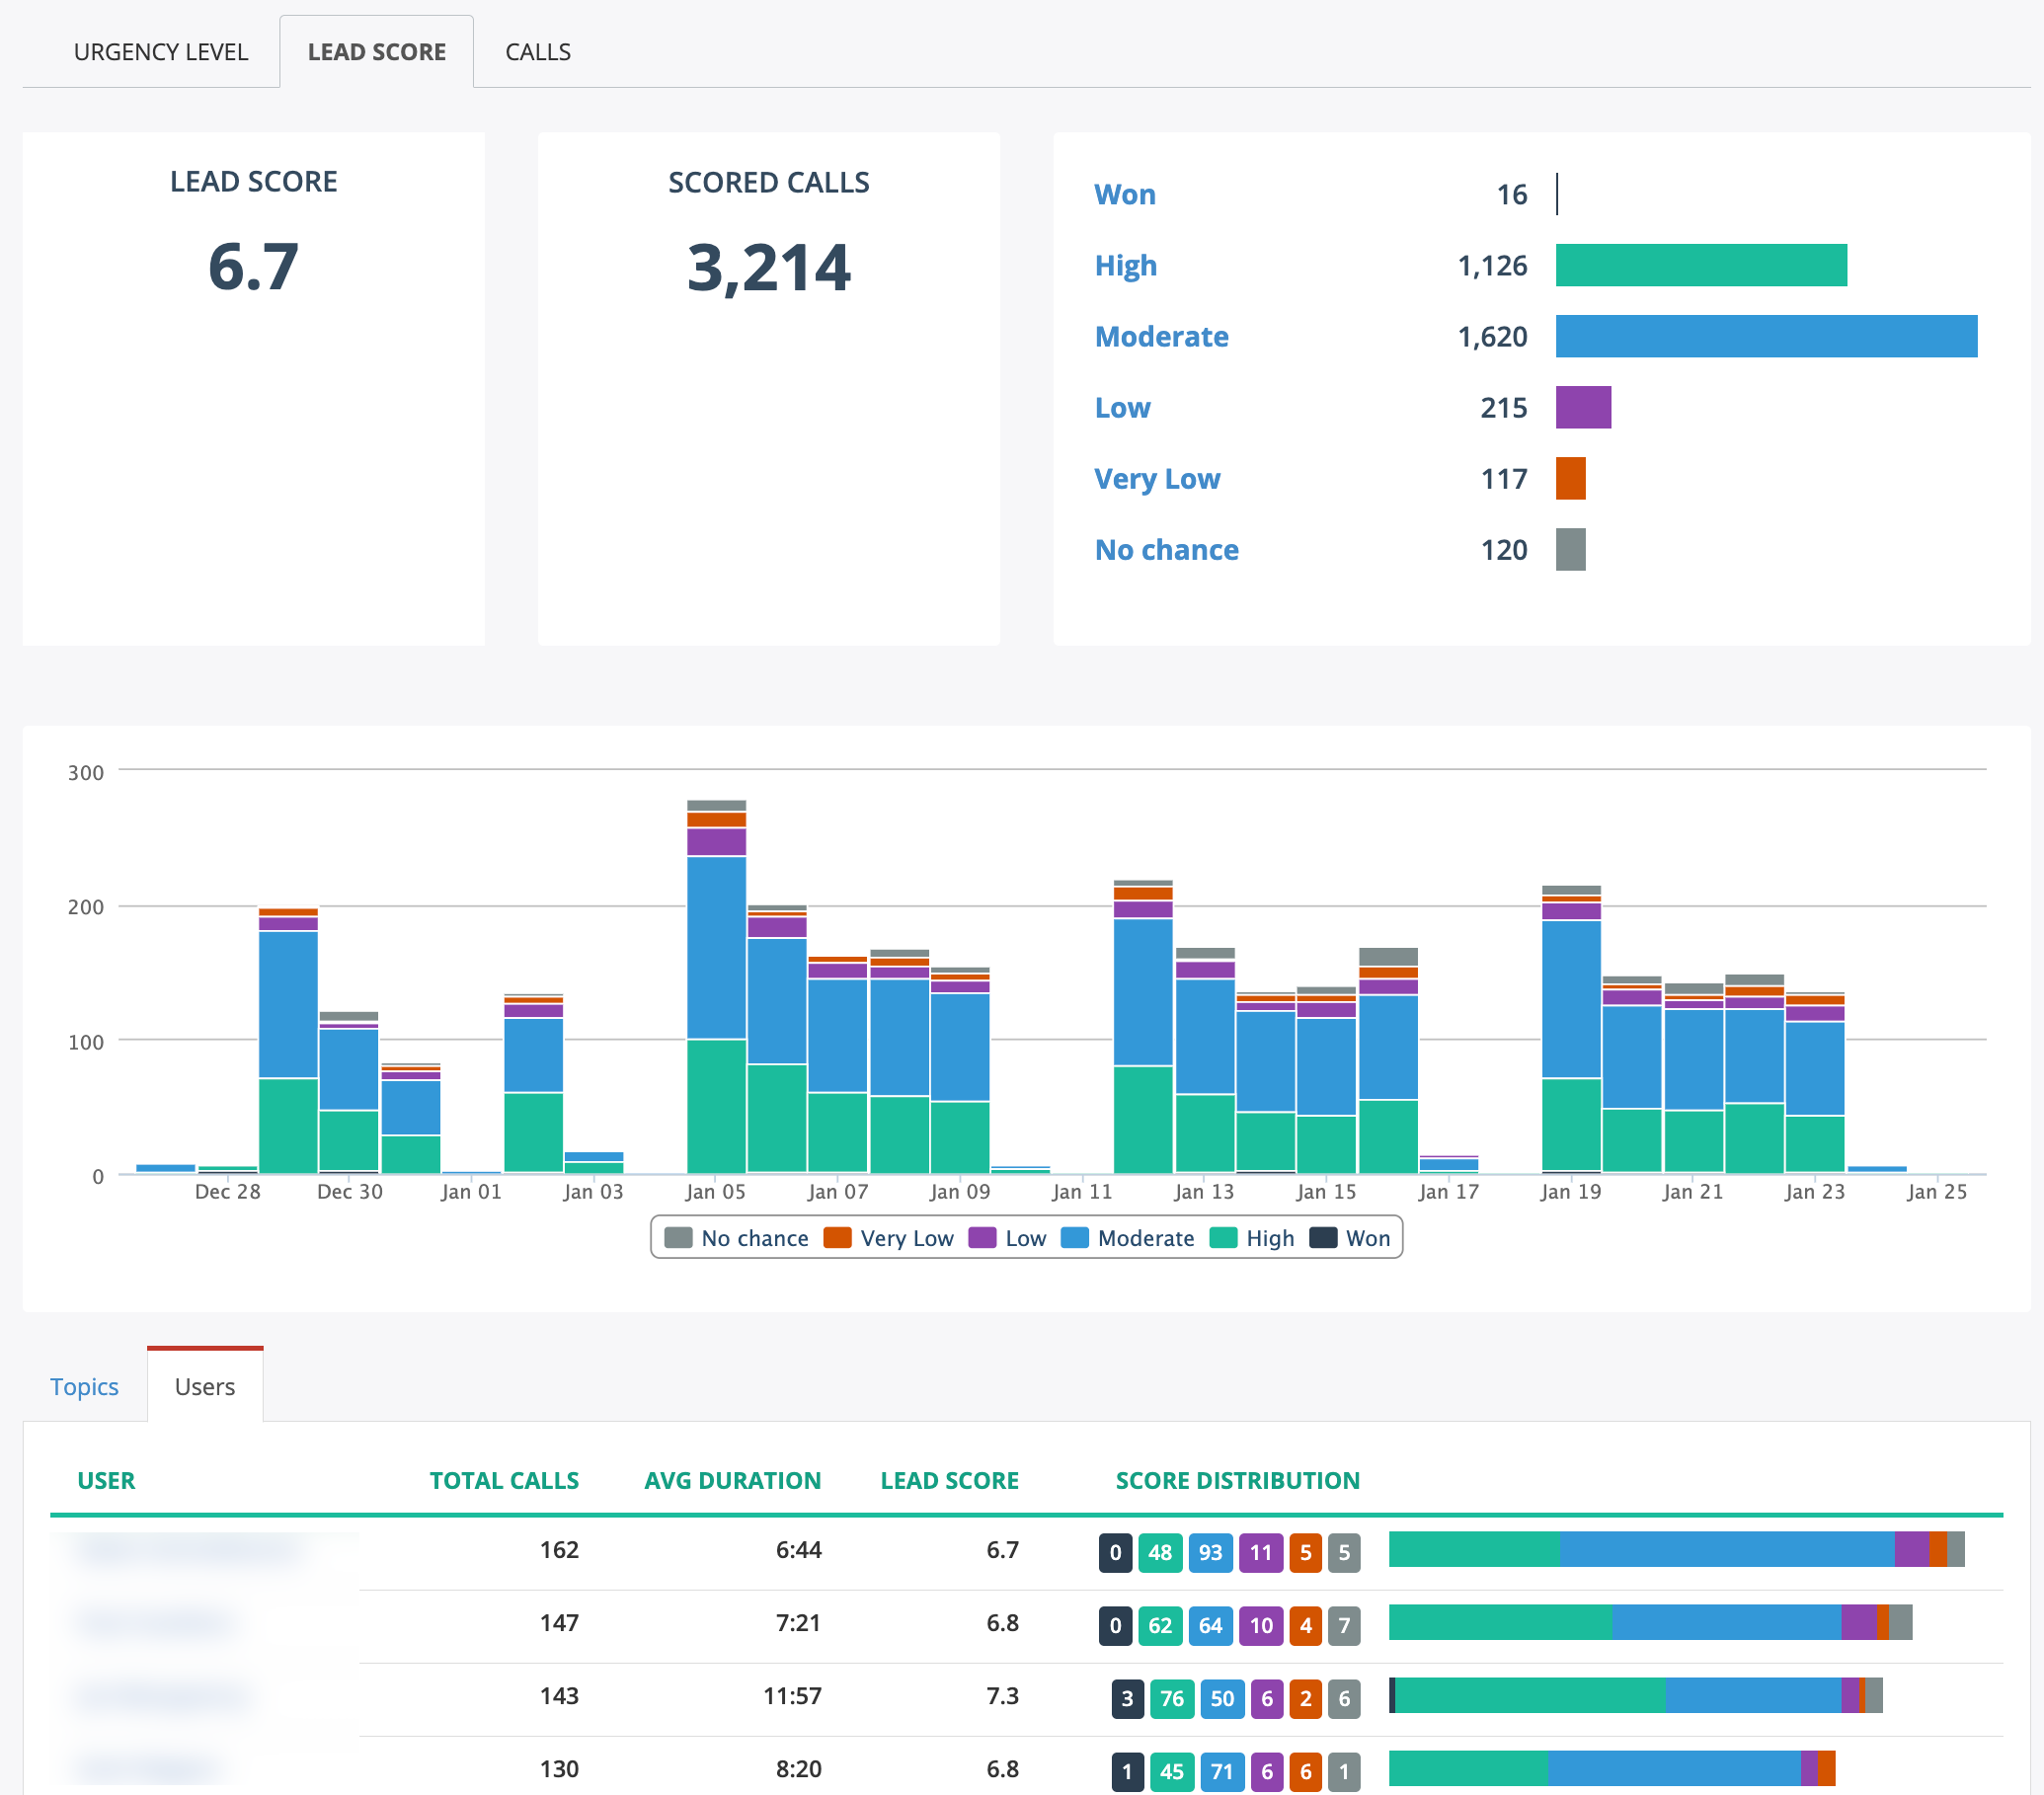Open the Calls tab
Screen dimensions: 2044x1795
537,52
